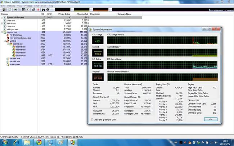Click the volume speaker icon in system tray
The width and height of the screenshot is (234, 146).
tap(216, 142)
